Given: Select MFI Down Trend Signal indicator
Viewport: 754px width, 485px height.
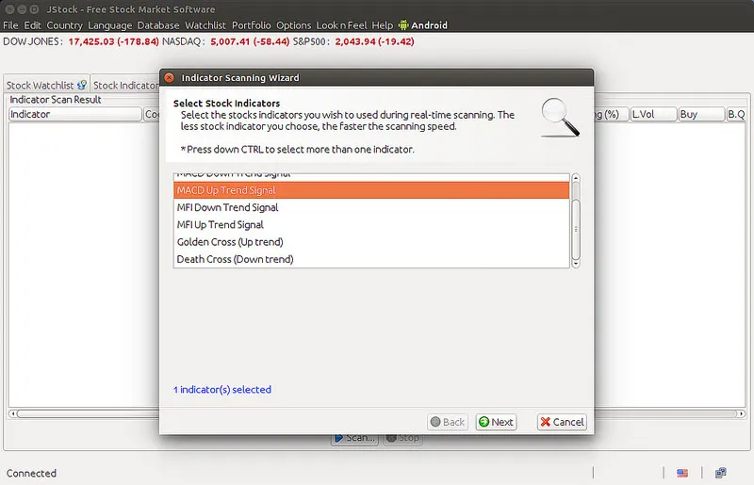Looking at the screenshot, I should tap(371, 207).
